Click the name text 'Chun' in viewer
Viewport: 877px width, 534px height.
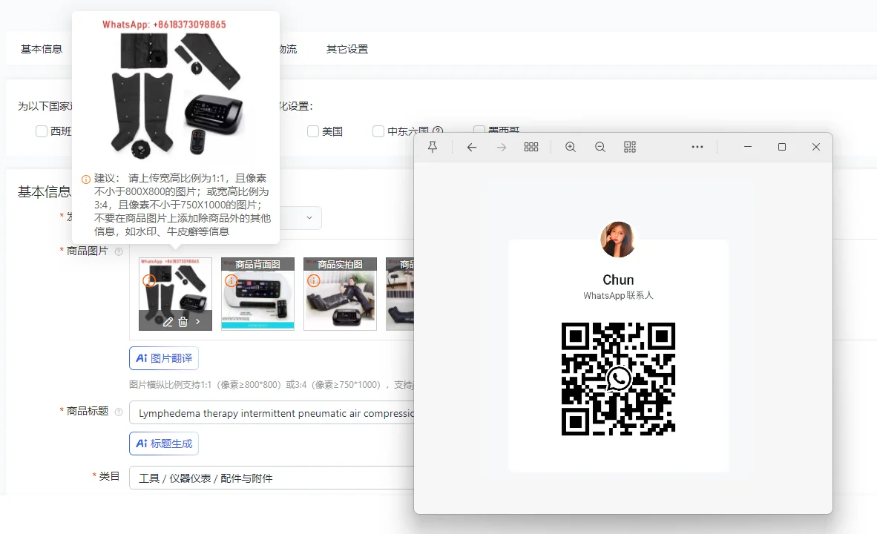tap(618, 280)
